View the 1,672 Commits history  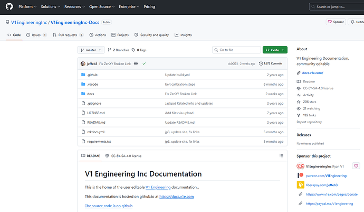(x=271, y=63)
